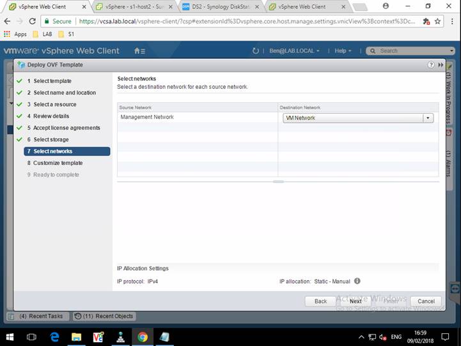Select the Management Network row
461x346 pixels.
click(x=278, y=117)
